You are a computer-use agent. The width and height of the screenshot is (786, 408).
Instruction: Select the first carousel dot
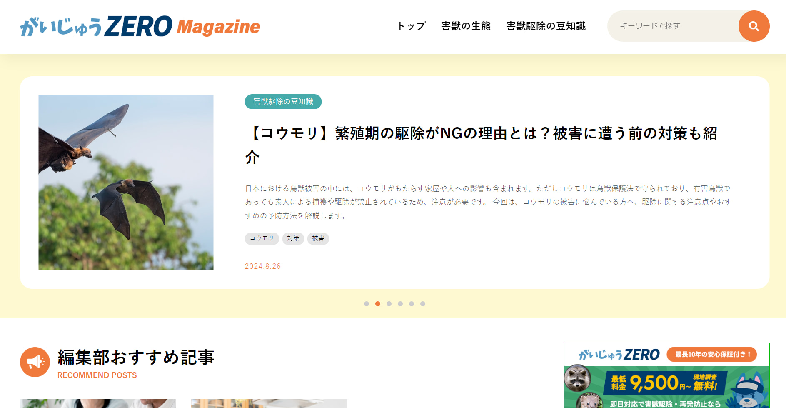[367, 304]
